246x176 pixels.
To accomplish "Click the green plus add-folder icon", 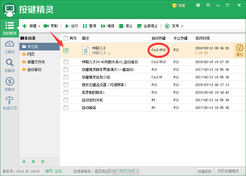I will coord(24,162).
